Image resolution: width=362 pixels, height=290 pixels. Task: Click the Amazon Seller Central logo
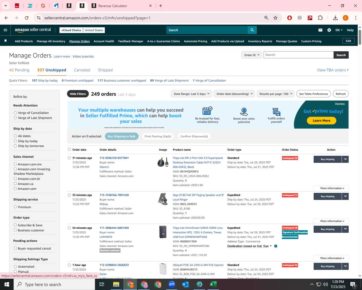33,30
